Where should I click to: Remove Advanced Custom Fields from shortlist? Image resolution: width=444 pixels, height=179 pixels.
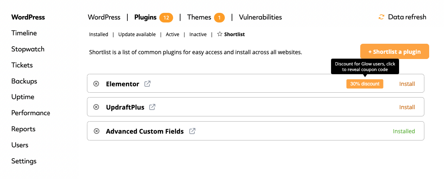click(x=96, y=131)
